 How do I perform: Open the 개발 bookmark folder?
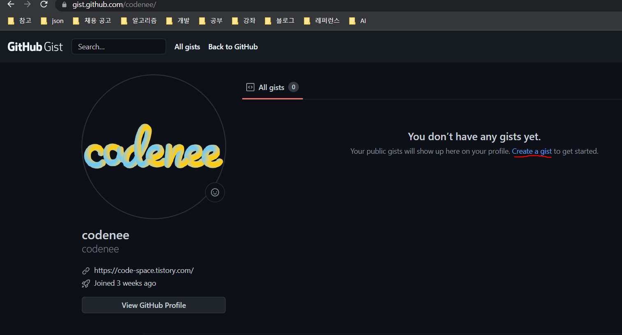click(x=178, y=21)
